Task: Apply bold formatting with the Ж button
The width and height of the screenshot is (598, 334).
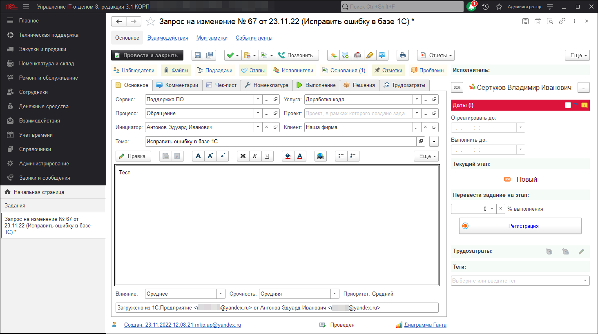Action: [x=243, y=156]
